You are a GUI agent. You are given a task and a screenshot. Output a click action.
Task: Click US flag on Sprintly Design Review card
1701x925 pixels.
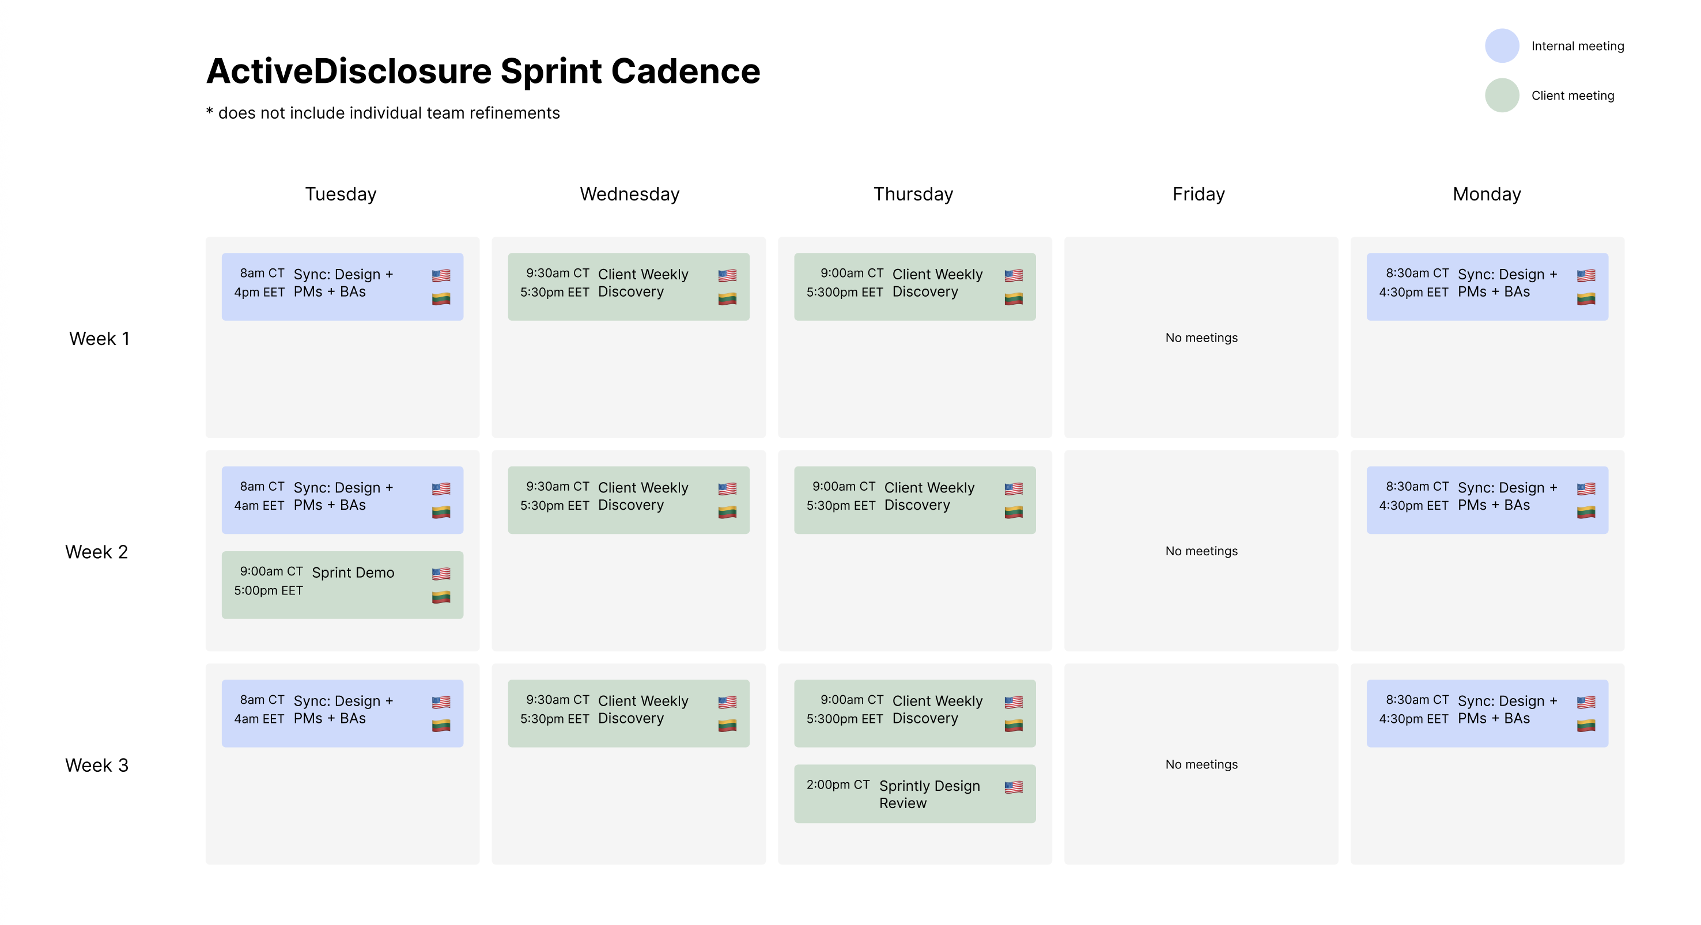pyautogui.click(x=1014, y=787)
